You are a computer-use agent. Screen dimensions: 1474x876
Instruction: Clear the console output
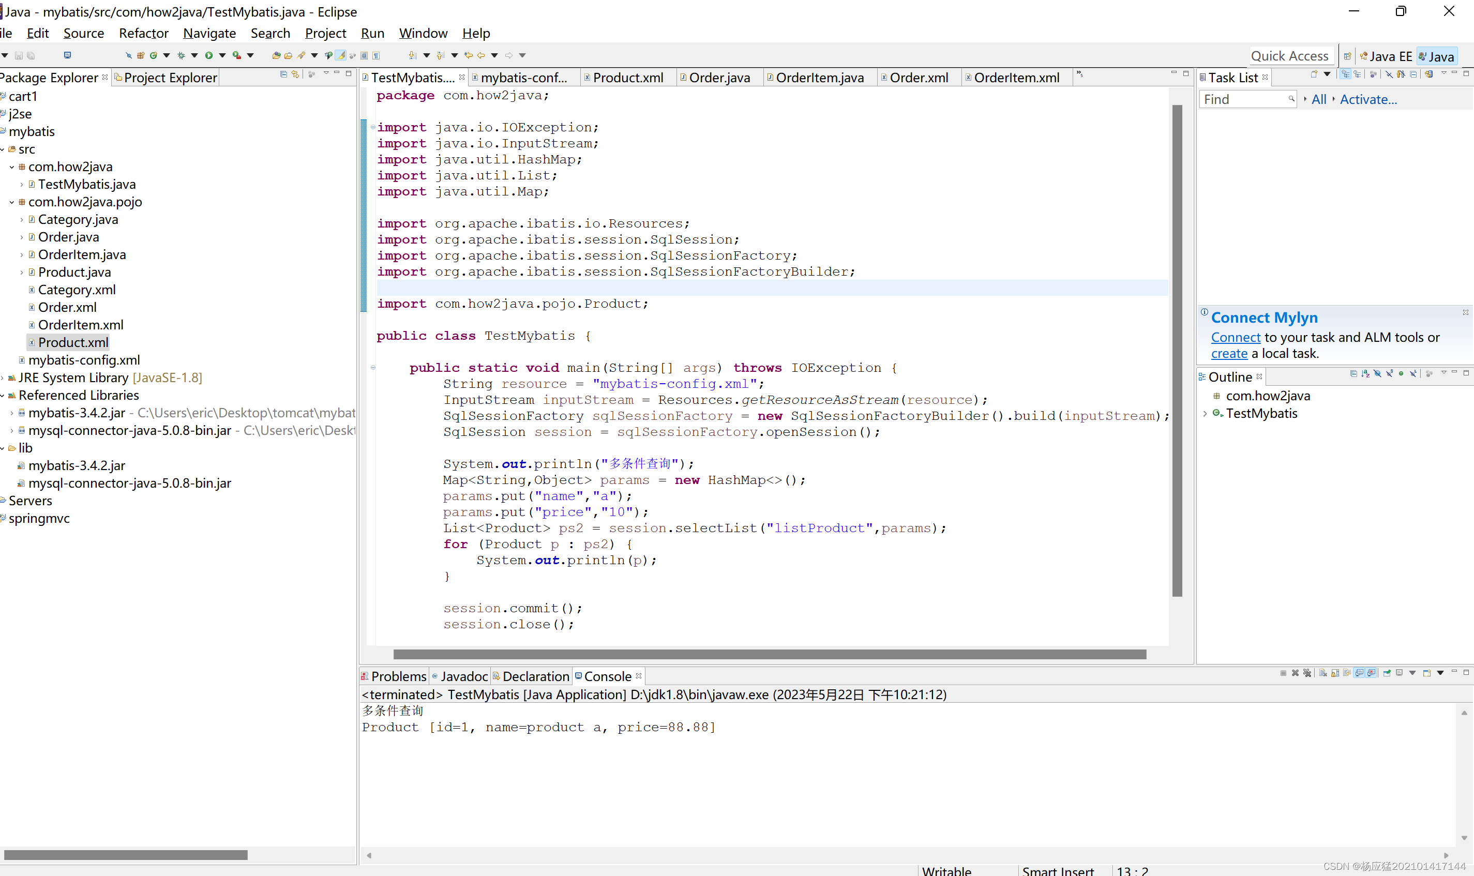point(1323,673)
